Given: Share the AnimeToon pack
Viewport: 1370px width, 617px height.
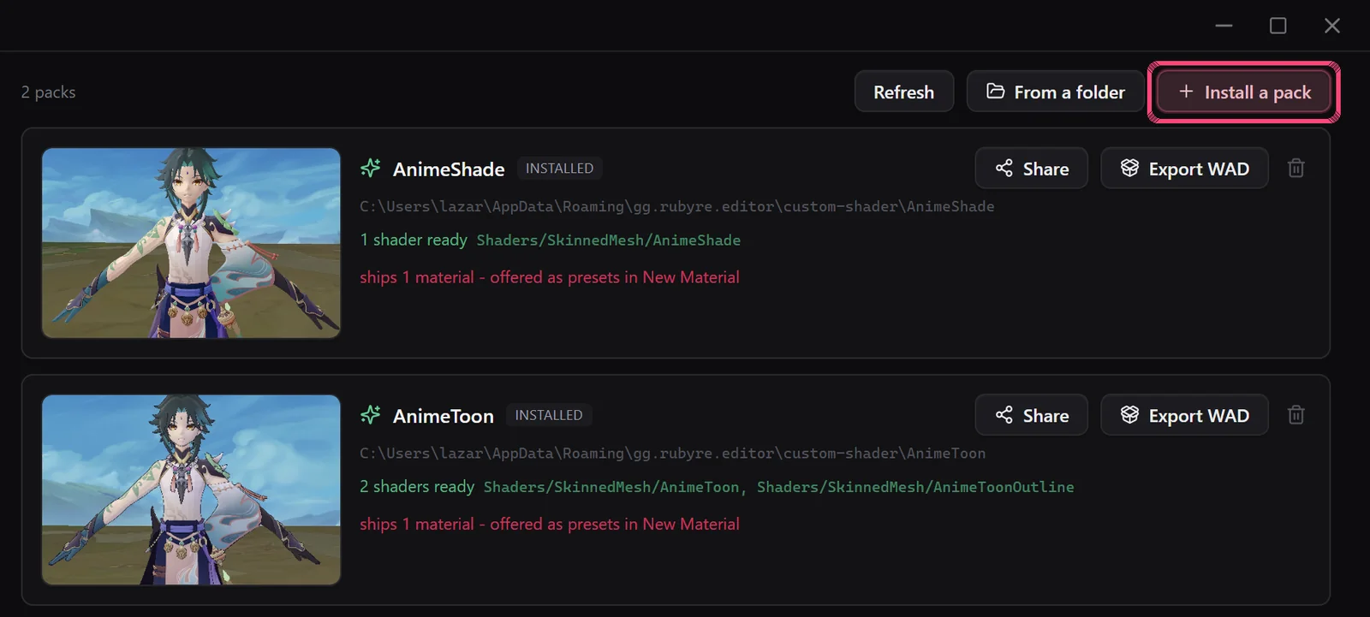Looking at the screenshot, I should coord(1032,414).
